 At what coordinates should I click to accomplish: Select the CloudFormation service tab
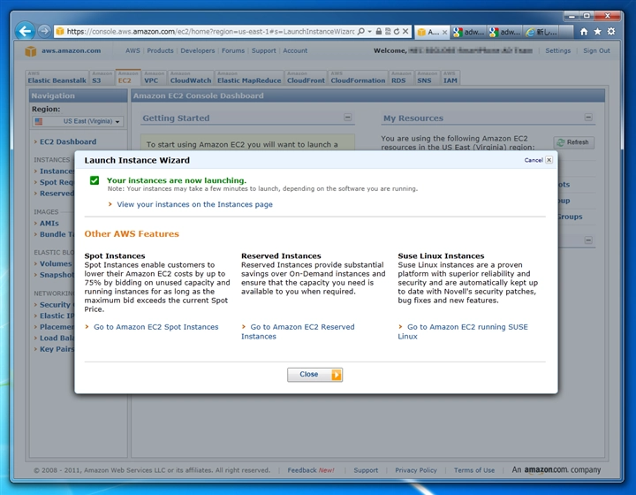(358, 77)
